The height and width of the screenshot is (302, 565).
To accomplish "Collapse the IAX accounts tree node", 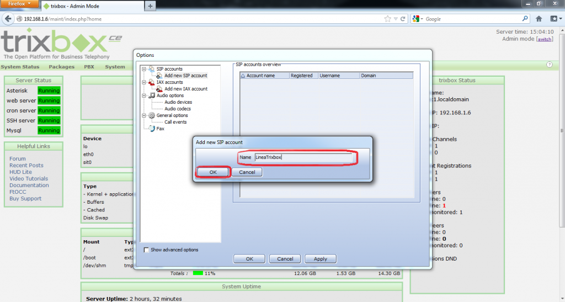I will pyautogui.click(x=144, y=82).
